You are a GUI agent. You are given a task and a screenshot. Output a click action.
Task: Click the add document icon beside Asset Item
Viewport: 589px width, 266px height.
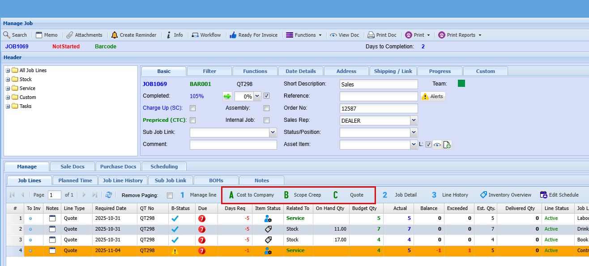(x=447, y=145)
